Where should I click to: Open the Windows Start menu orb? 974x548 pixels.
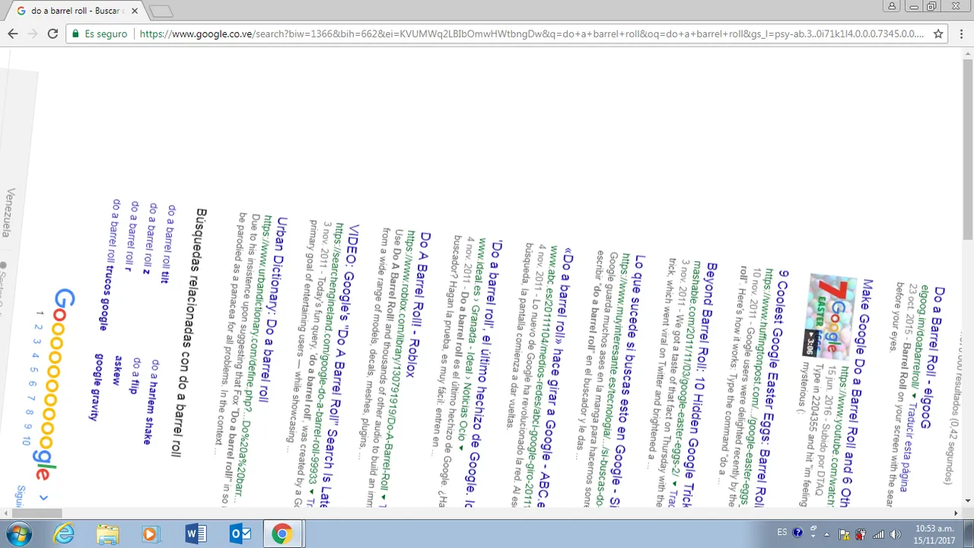(19, 534)
